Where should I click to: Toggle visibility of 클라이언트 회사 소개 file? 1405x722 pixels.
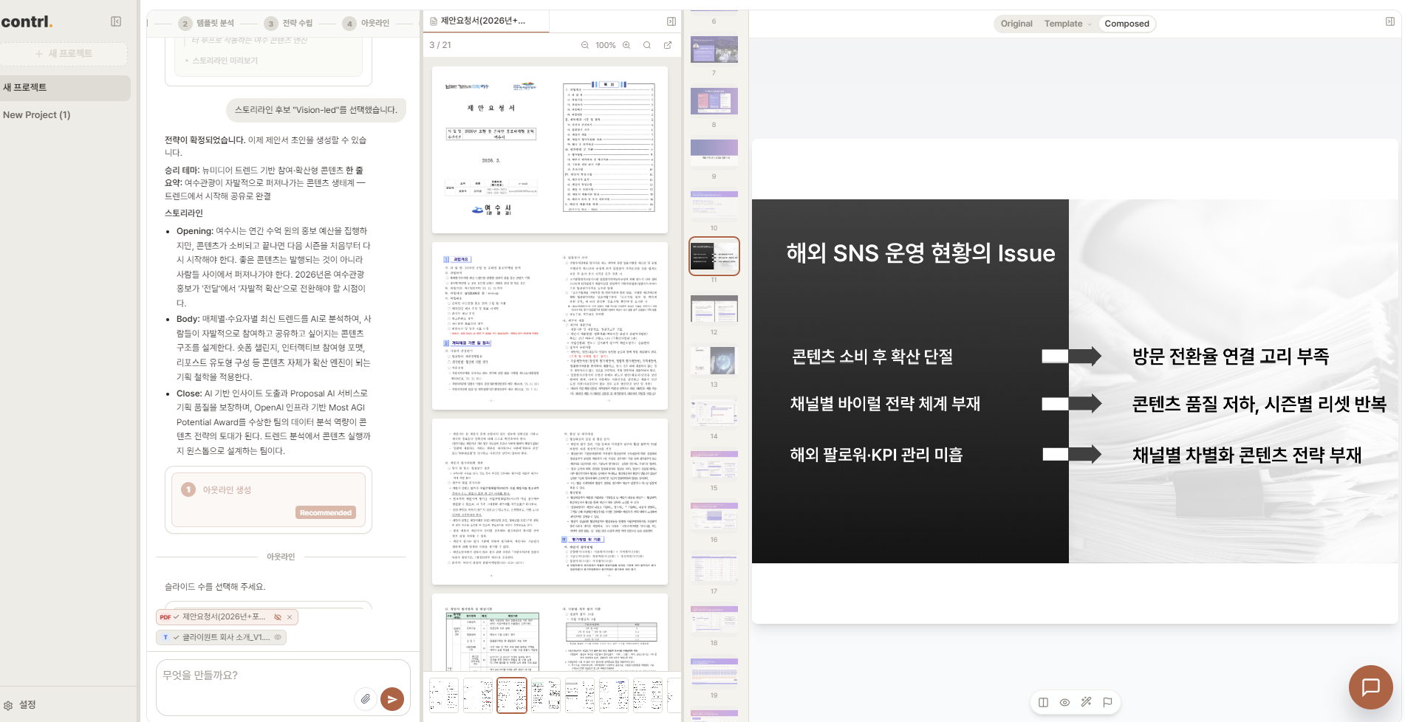pos(278,637)
